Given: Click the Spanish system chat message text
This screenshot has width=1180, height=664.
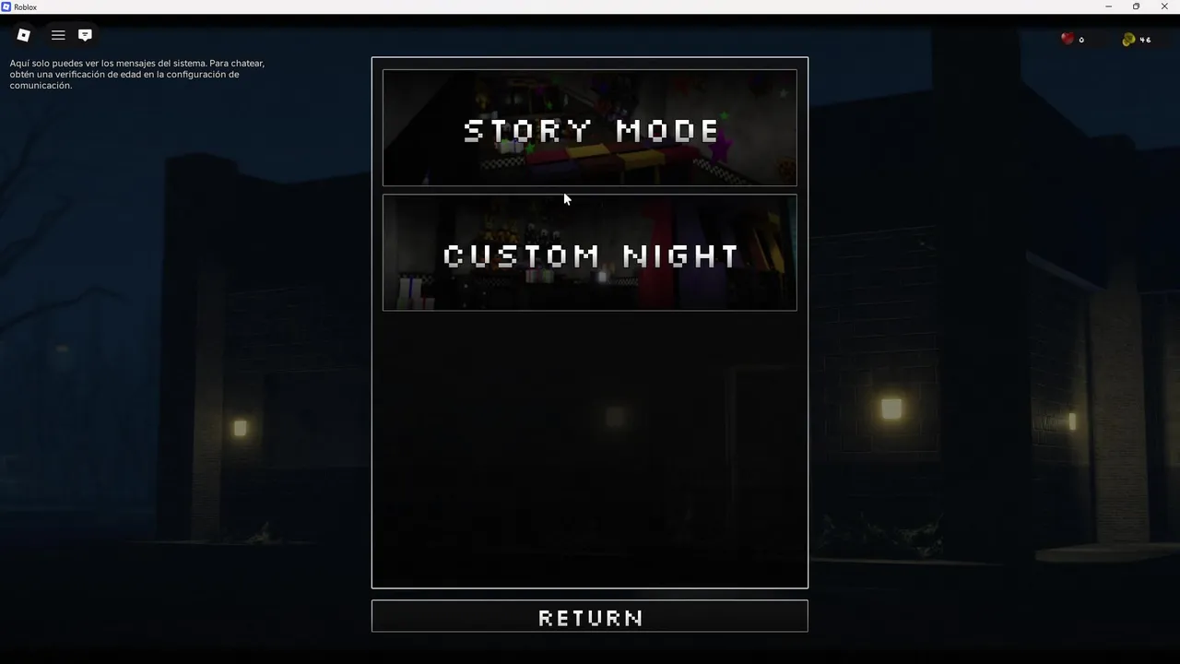Looking at the screenshot, I should (137, 75).
